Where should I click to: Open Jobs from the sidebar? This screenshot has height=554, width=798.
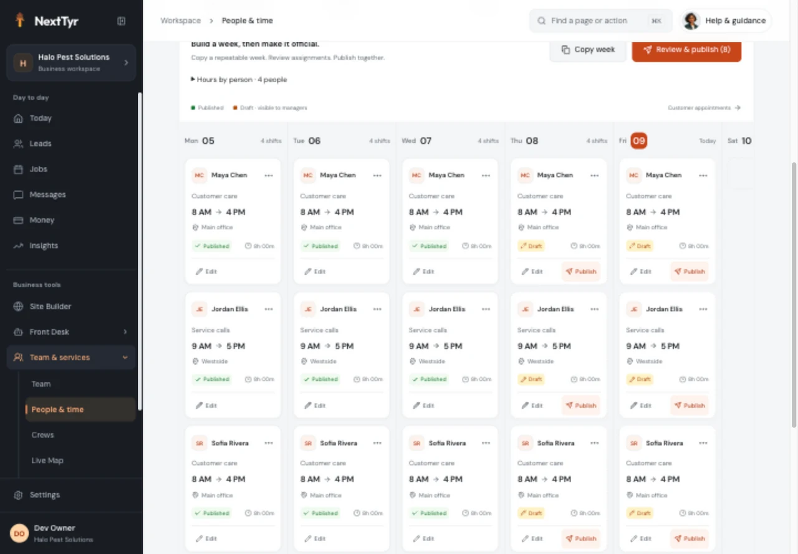pyautogui.click(x=71, y=170)
